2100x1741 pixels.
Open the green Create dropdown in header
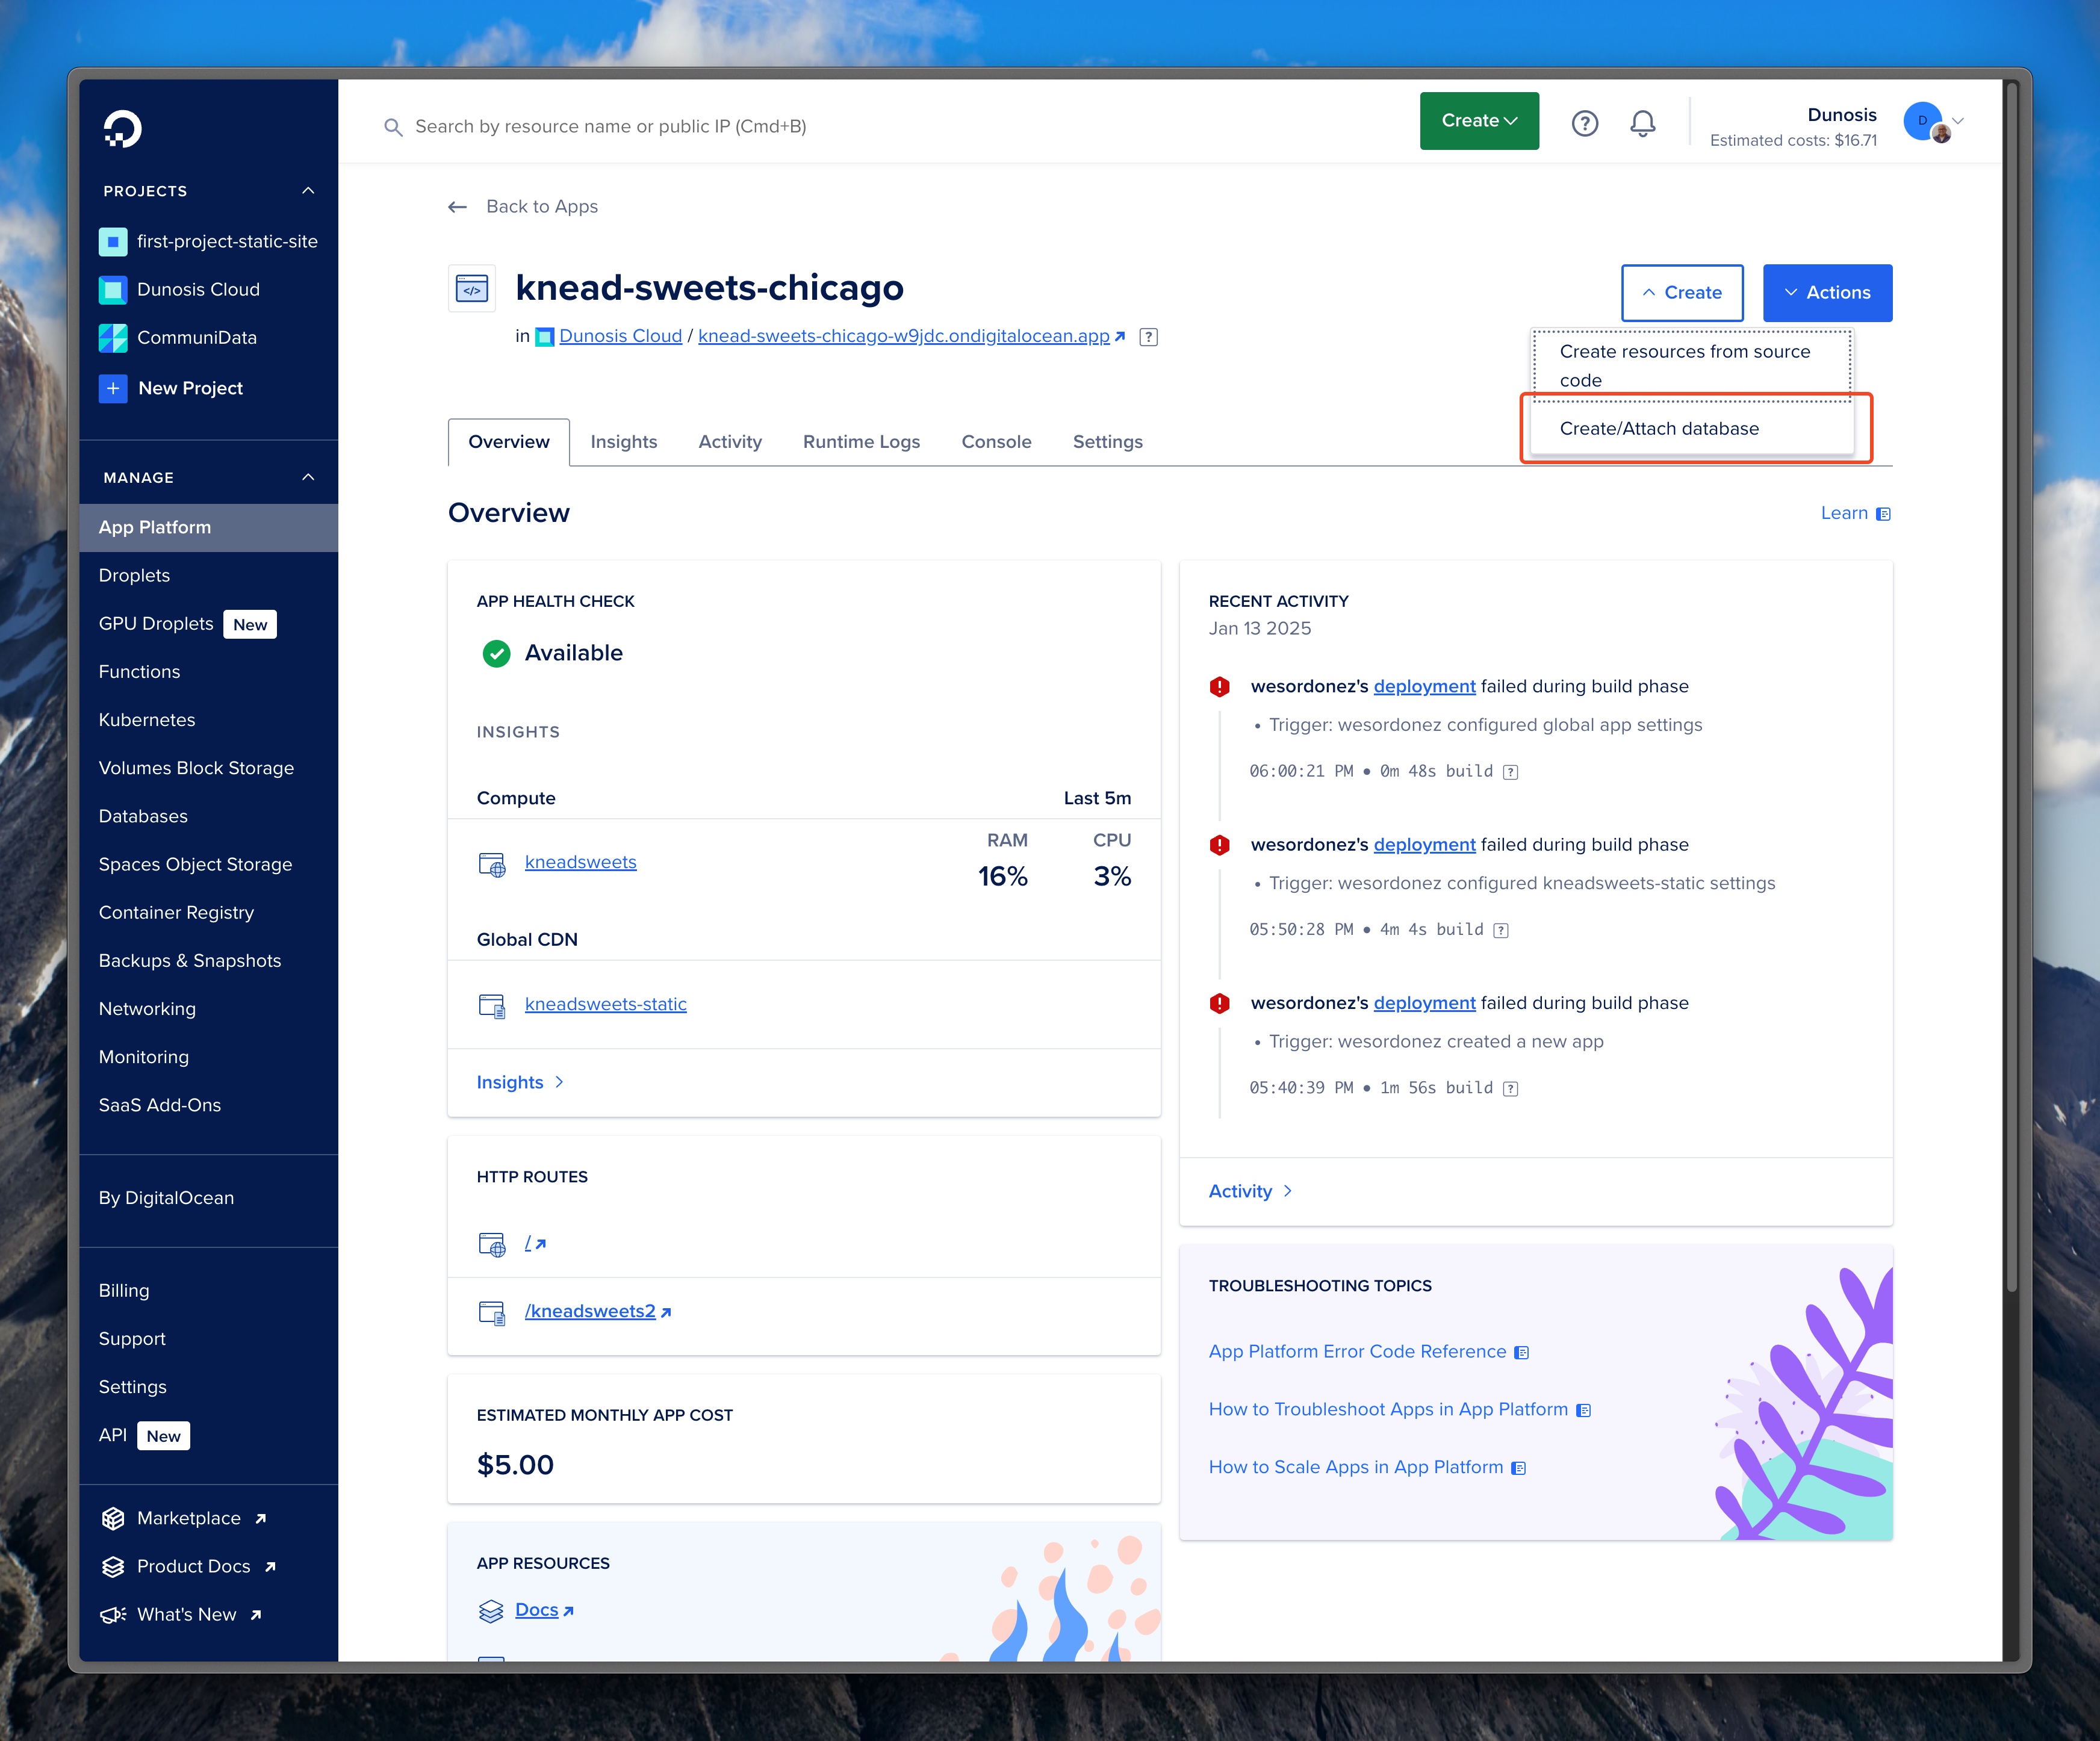point(1478,121)
